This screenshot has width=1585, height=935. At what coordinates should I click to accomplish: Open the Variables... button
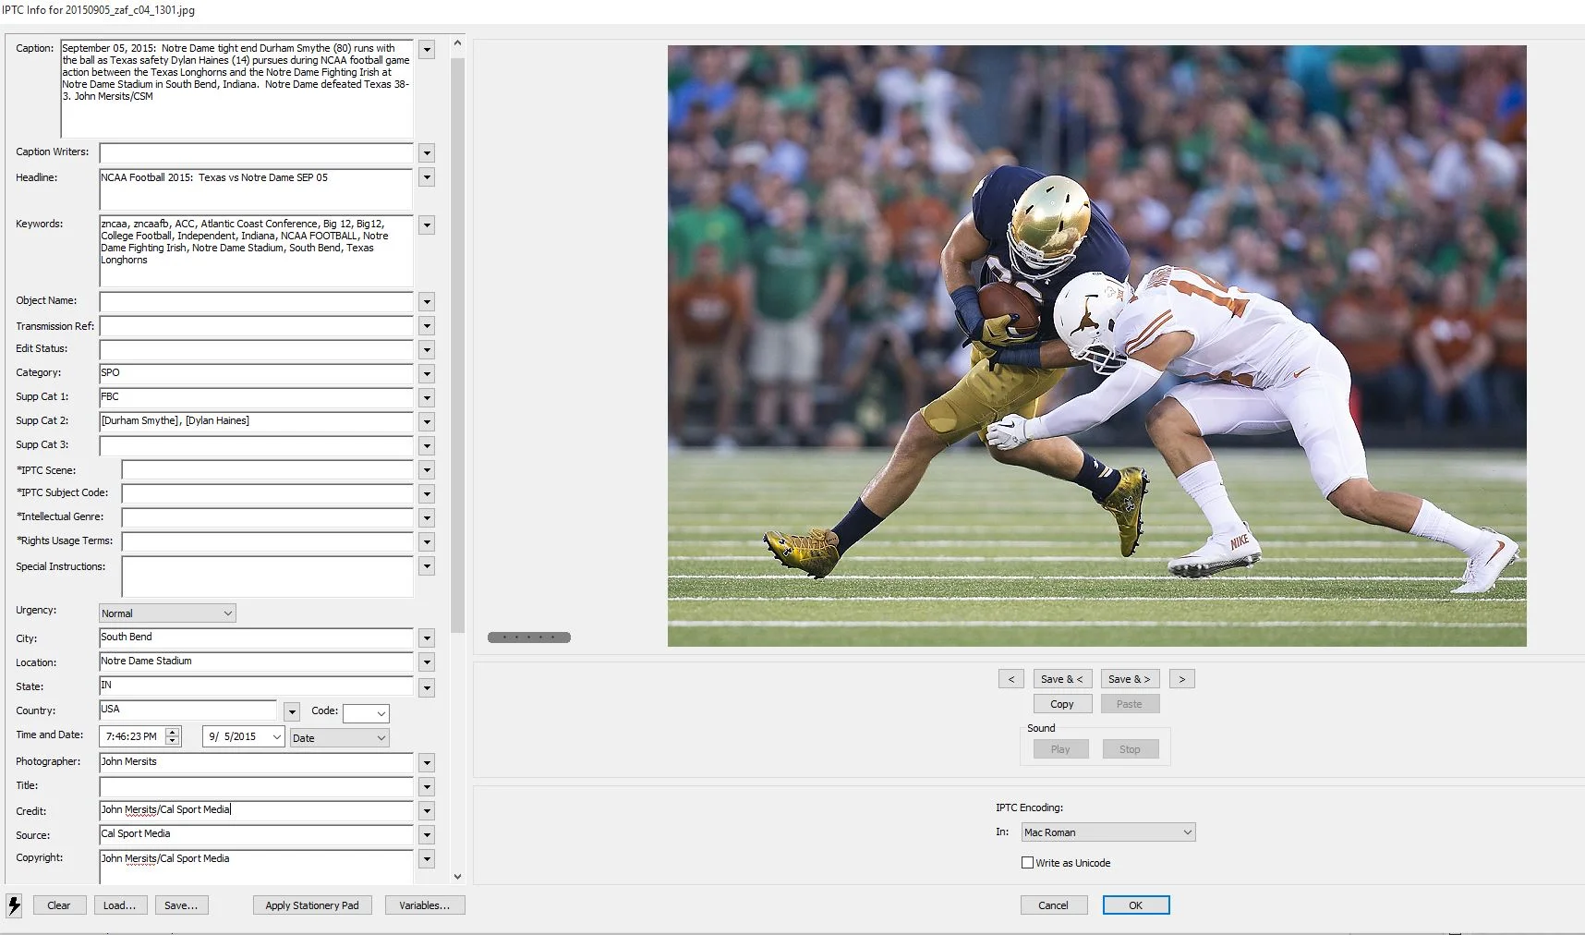tap(425, 905)
